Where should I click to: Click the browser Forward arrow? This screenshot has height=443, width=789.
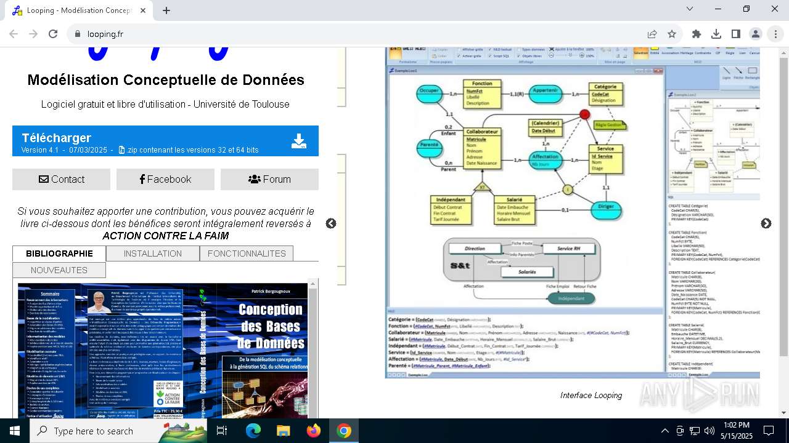tap(33, 34)
